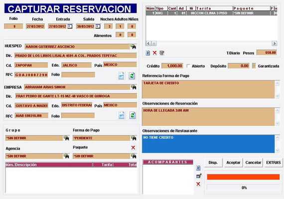Image resolution: width=284 pixels, height=199 pixels.
Task: Refresh the EMPRESA data with green arrows
Action: pos(133,115)
